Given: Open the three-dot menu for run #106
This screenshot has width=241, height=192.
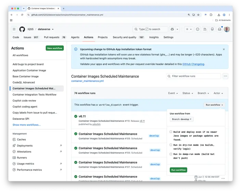Looking at the screenshot, I should (x=223, y=178).
